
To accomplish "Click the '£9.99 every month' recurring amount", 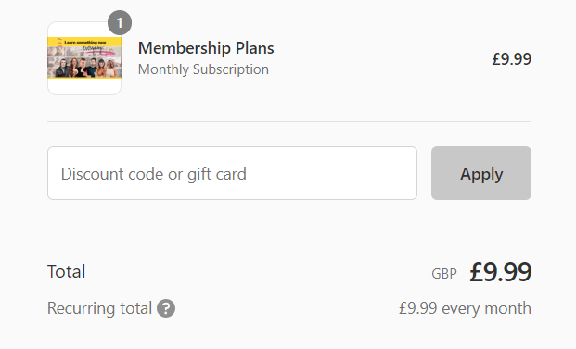I will tap(465, 308).
